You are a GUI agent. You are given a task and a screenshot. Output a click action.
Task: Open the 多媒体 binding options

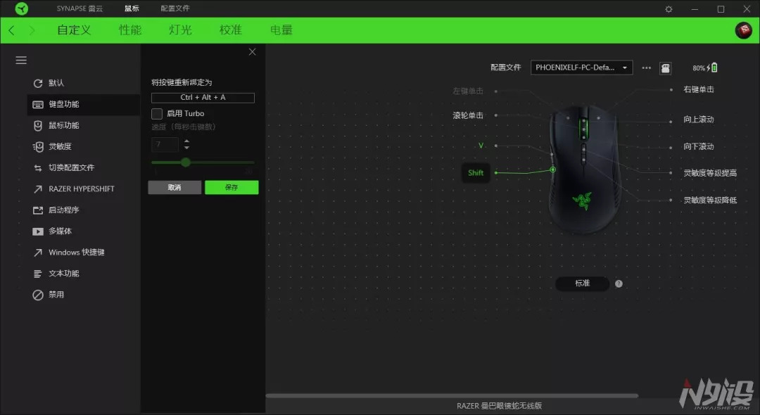pos(58,231)
